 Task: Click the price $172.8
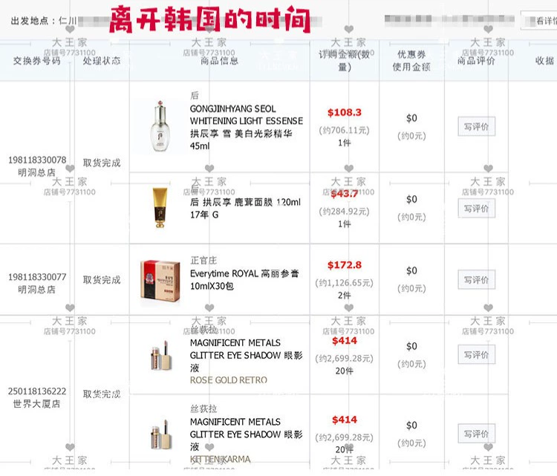pyautogui.click(x=344, y=265)
